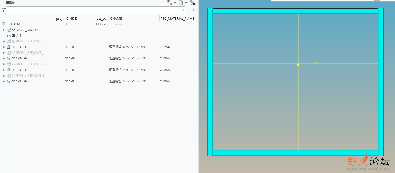
Task: Click CNAME cell in 111-03.PRT row
Action: click(x=128, y=70)
